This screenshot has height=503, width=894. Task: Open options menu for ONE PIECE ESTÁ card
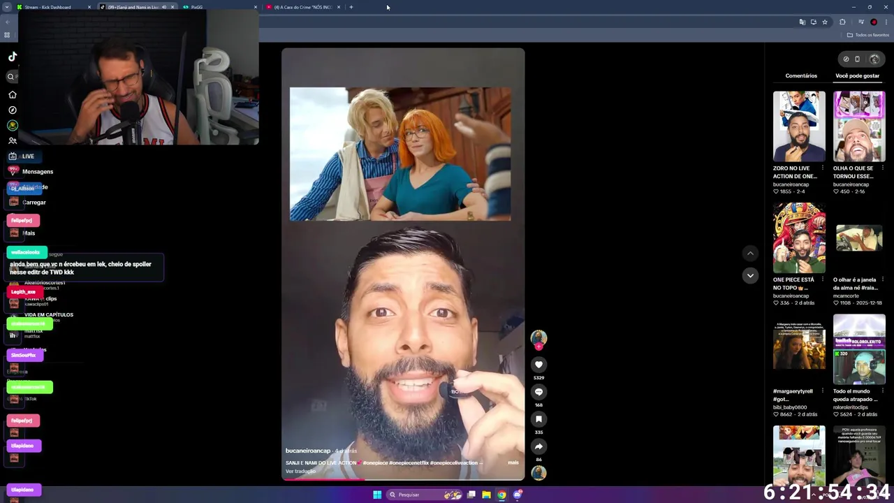(822, 279)
